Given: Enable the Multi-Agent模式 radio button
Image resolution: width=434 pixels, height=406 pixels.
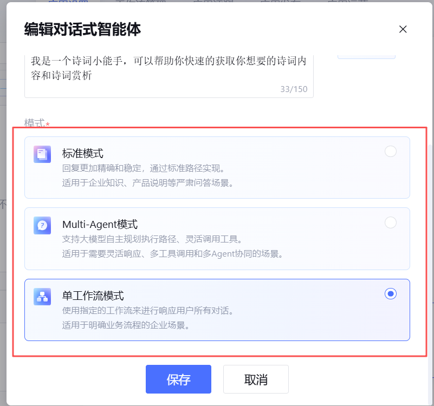Looking at the screenshot, I should 390,222.
